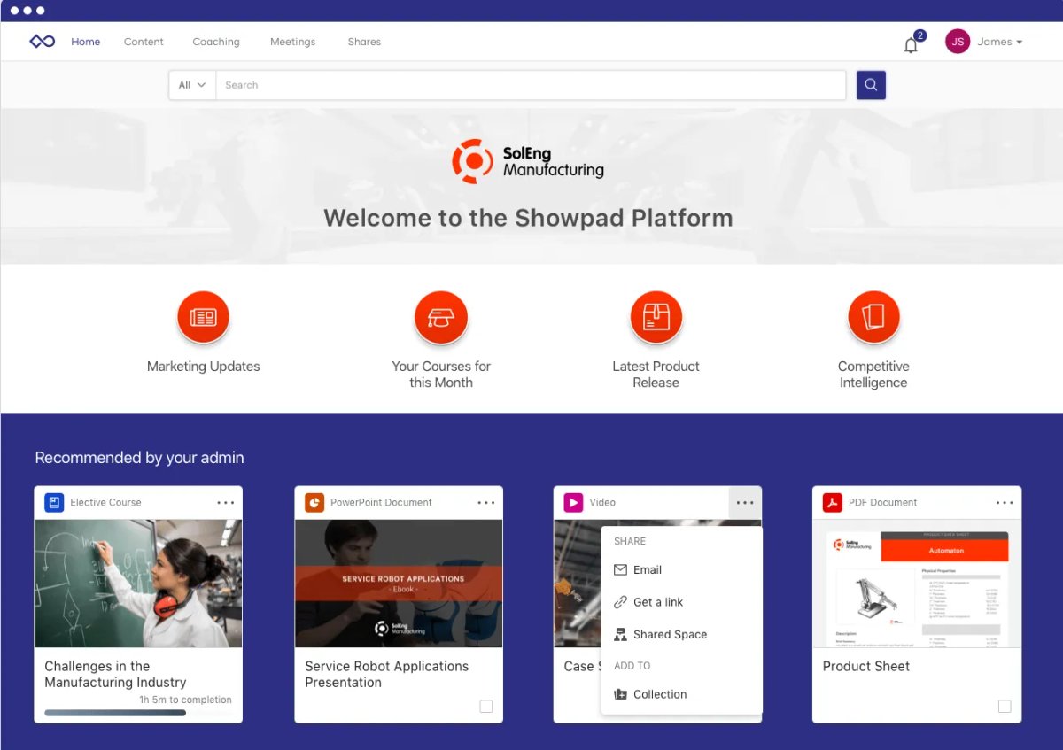Open the Automation product sheet thumbnail
The height and width of the screenshot is (750, 1063).
(x=917, y=584)
